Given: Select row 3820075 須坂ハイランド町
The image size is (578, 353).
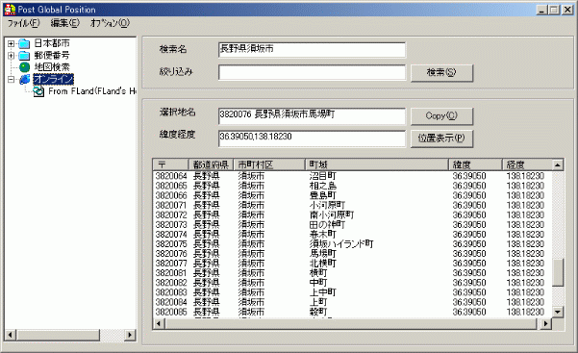Looking at the screenshot, I should [352, 243].
